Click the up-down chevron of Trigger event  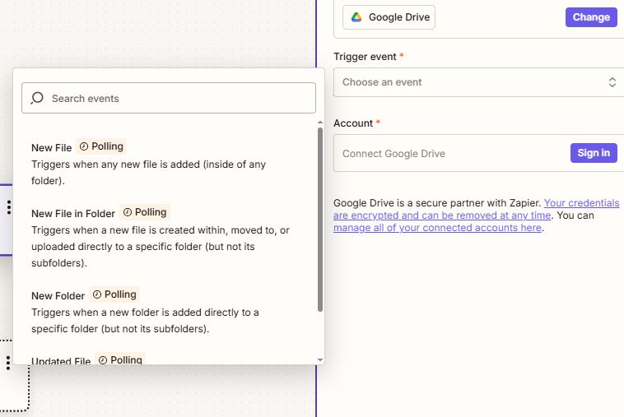(x=612, y=82)
